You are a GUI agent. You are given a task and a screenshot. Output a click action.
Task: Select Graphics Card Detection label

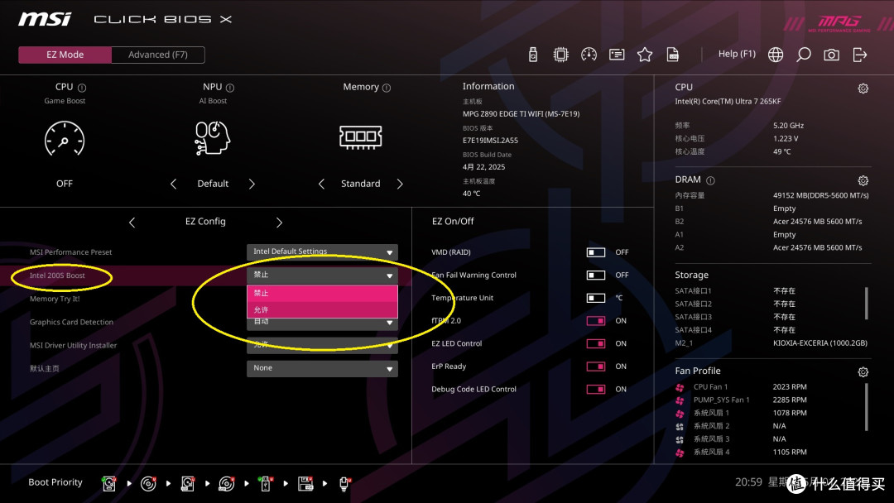pos(71,323)
